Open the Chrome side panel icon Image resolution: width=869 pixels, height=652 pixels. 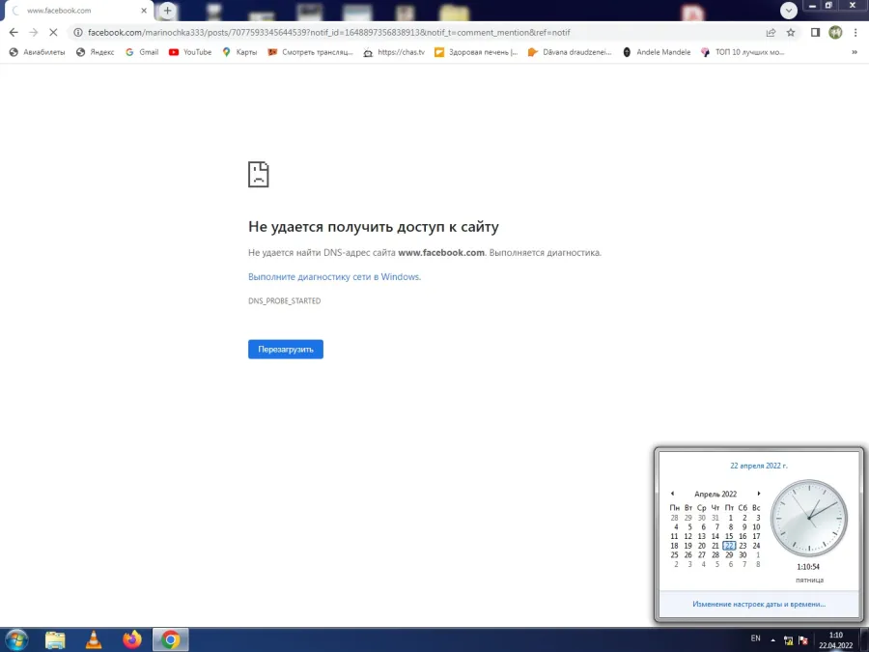coord(815,33)
